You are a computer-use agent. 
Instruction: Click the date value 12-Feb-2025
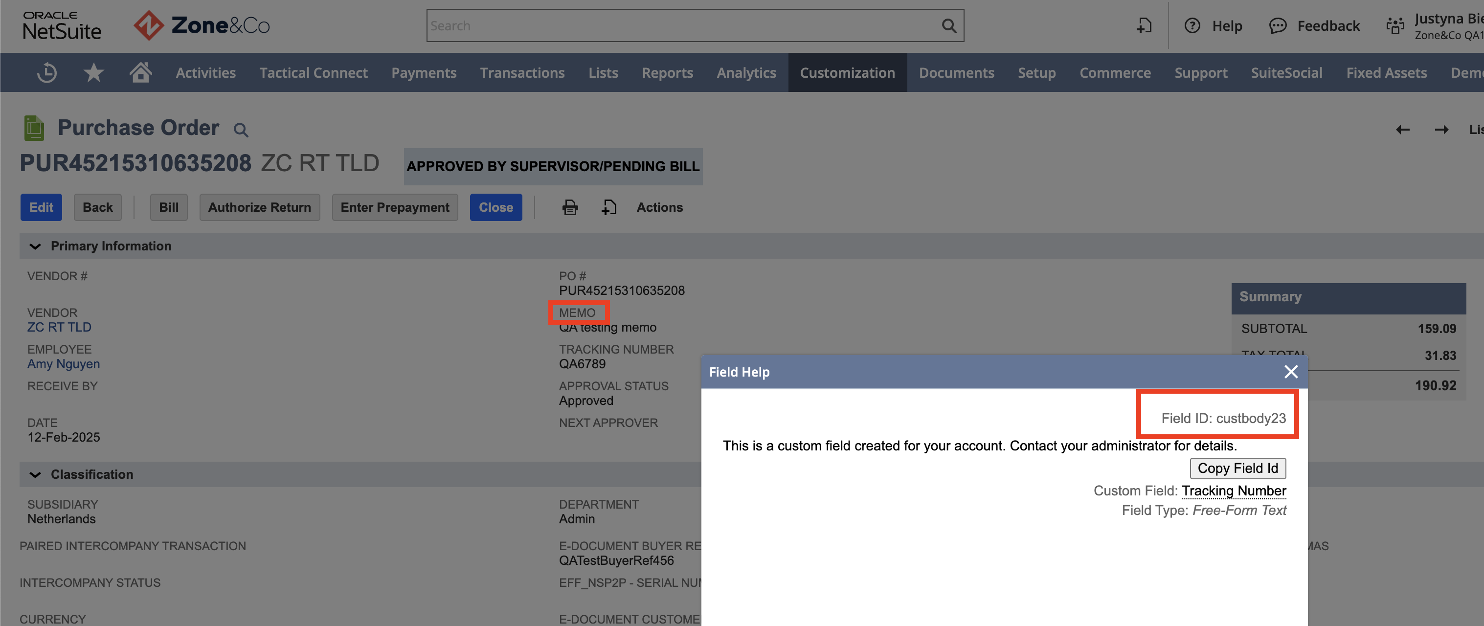click(64, 438)
